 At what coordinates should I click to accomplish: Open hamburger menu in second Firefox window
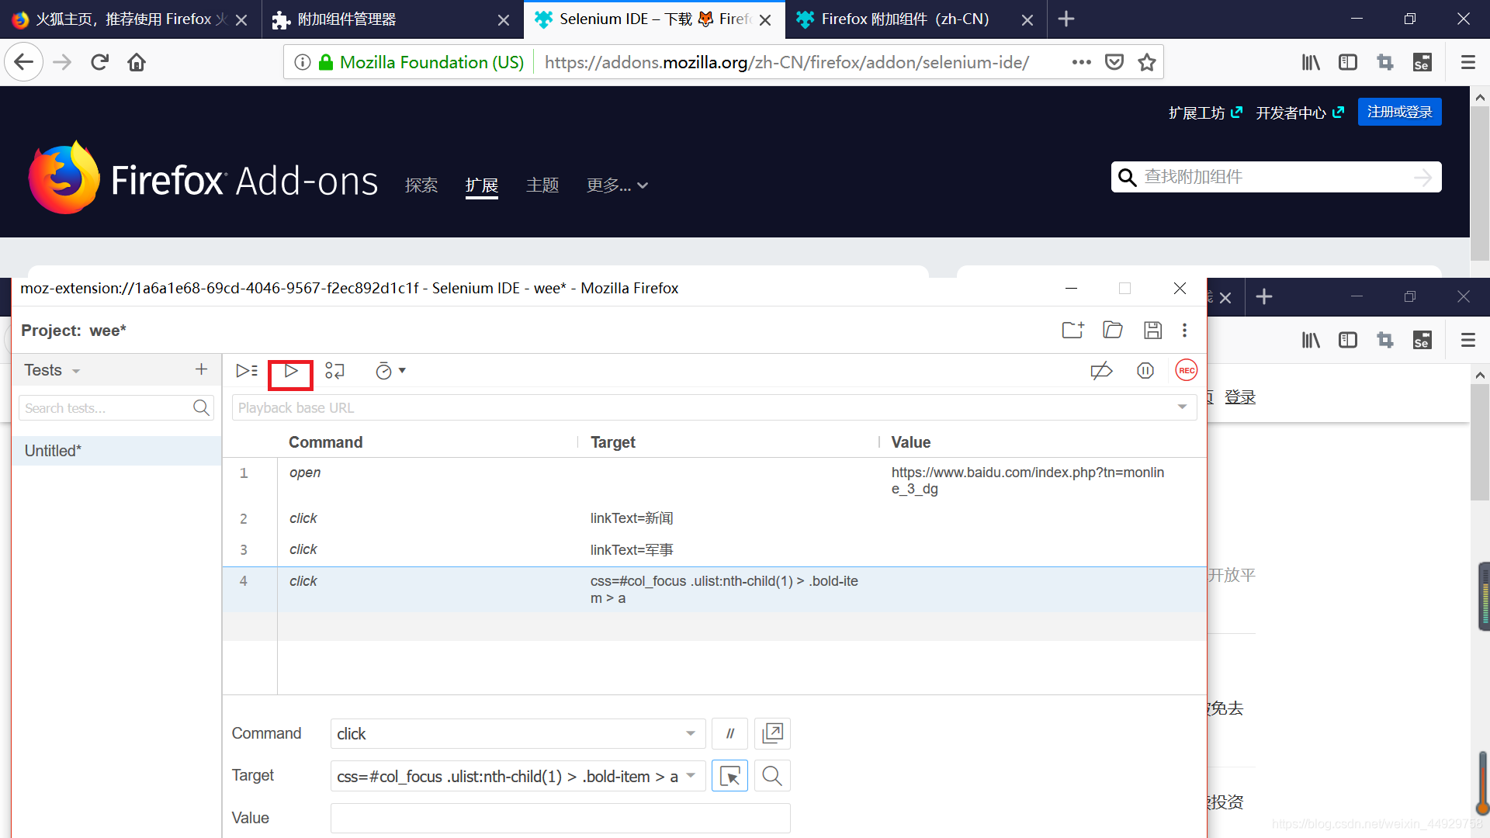(1467, 340)
